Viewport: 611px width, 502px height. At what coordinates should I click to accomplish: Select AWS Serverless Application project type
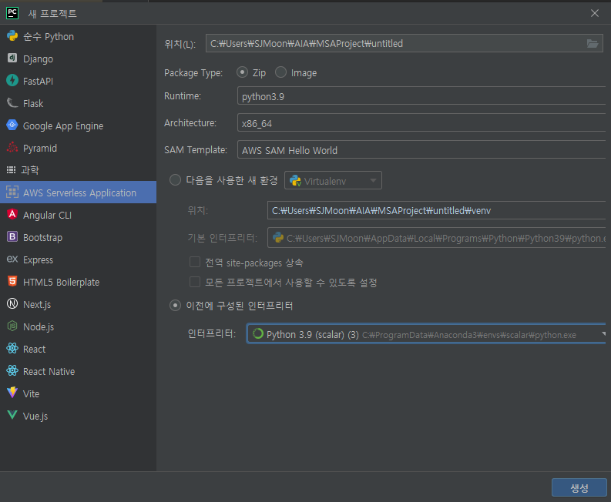(x=78, y=192)
